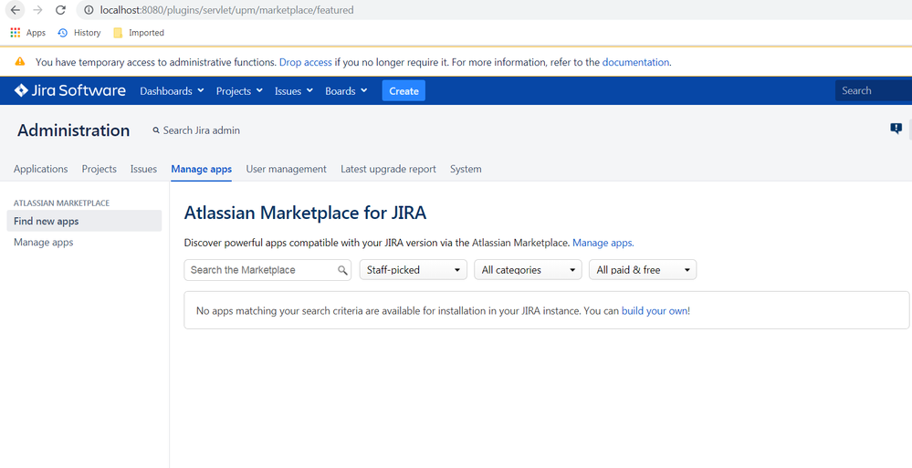
Task: Open the Apps grid bookmark icon
Action: (16, 33)
